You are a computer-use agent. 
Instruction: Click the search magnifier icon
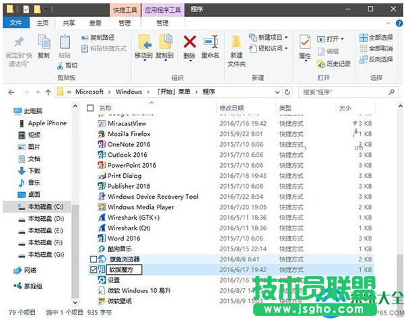(391, 92)
